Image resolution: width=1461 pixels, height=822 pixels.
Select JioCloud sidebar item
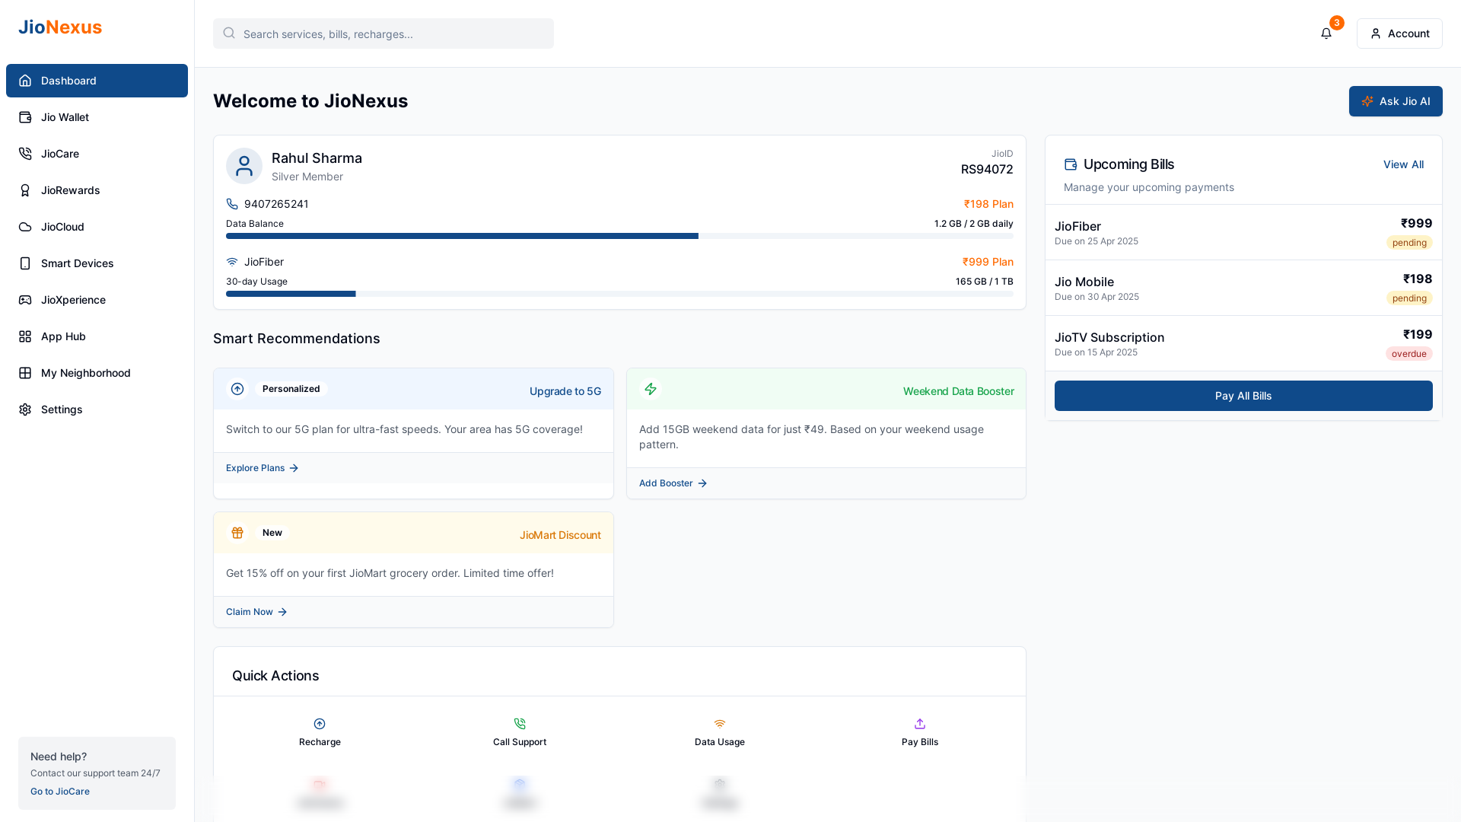pyautogui.click(x=97, y=227)
